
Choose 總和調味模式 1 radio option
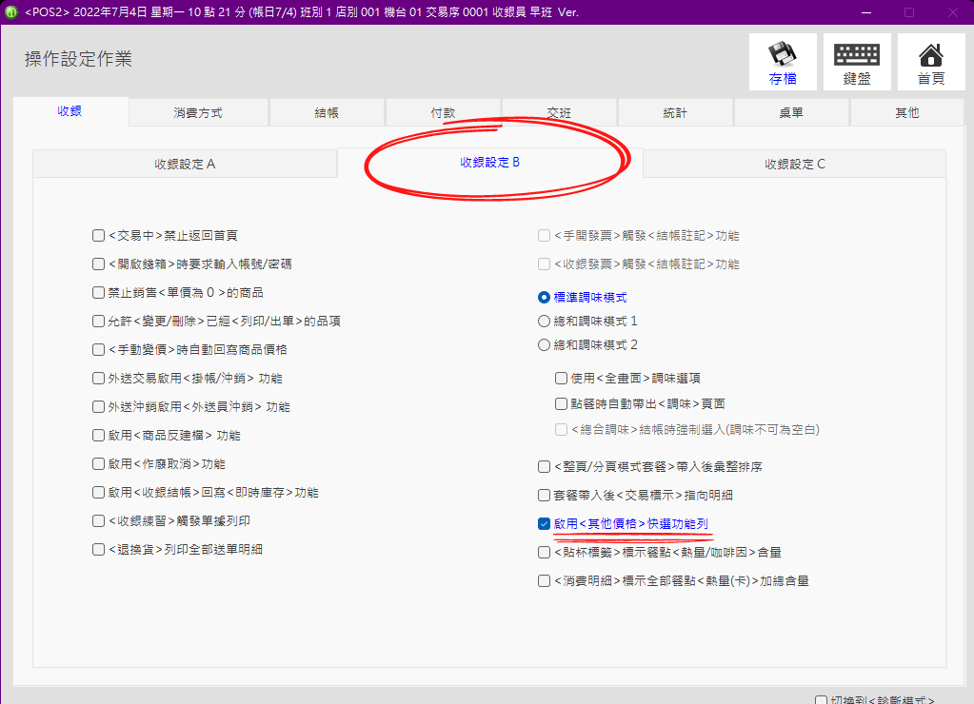click(544, 321)
